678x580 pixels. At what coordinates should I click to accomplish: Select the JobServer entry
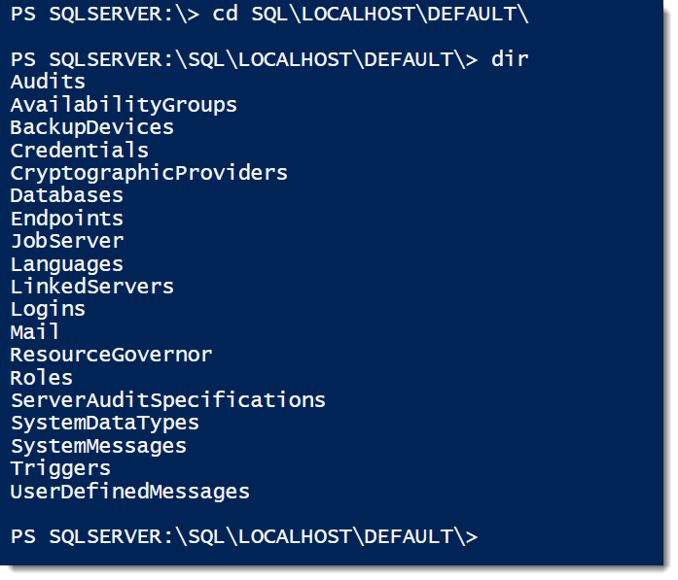[67, 241]
